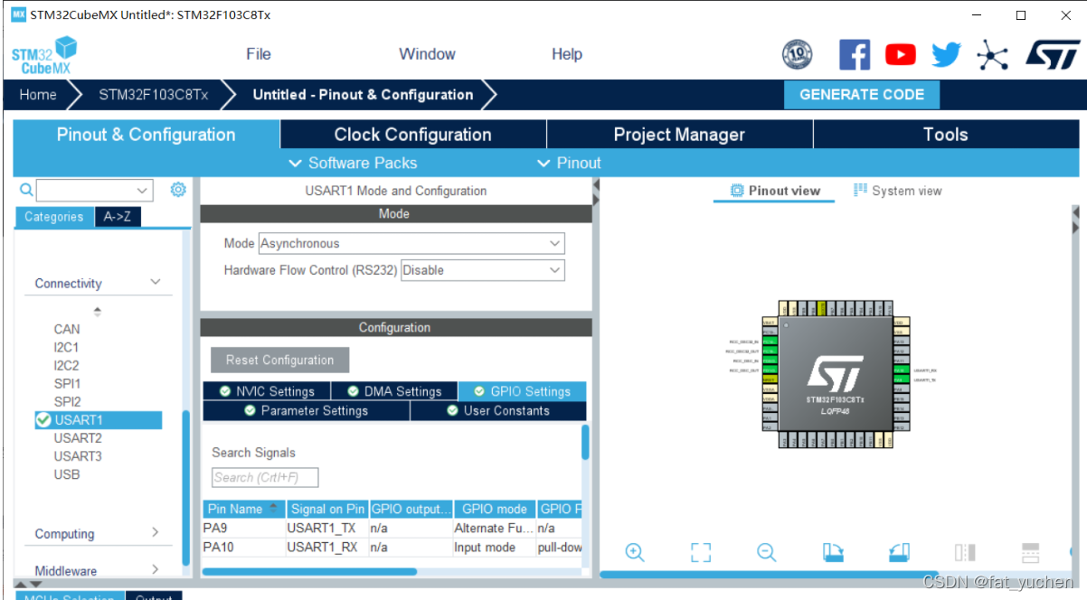Open the NVIC Settings tab
Image resolution: width=1087 pixels, height=600 pixels.
266,391
